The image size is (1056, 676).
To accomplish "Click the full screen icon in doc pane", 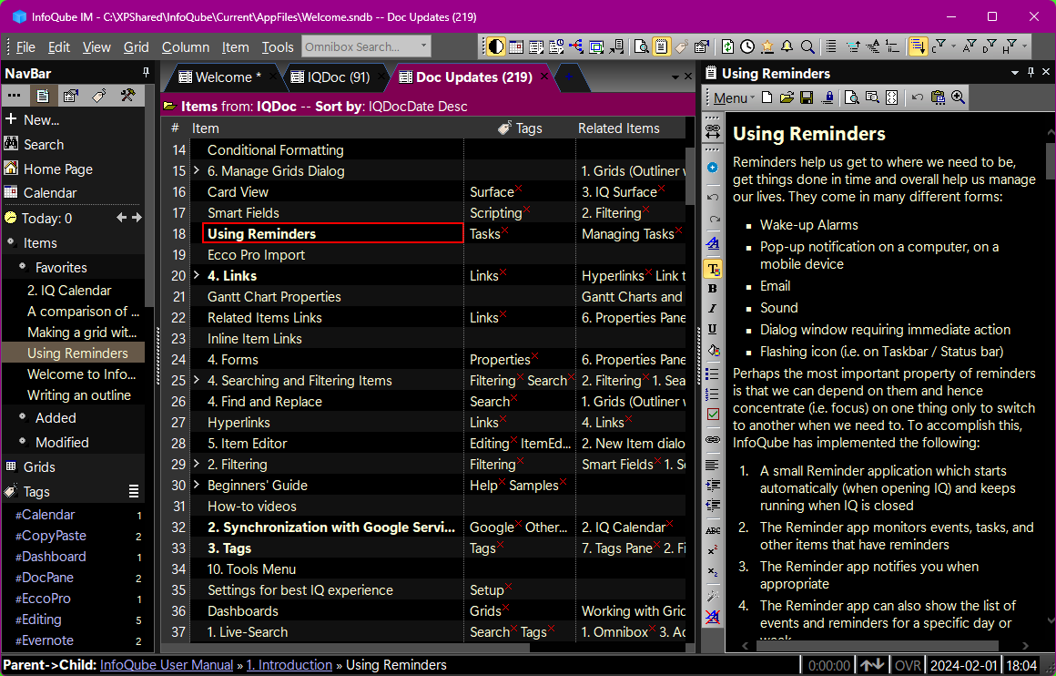I will [x=891, y=97].
